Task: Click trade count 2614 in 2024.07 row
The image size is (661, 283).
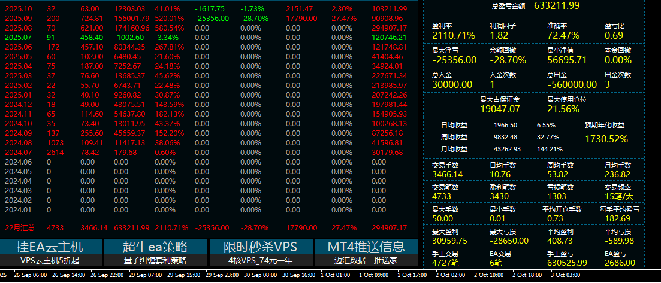Action: click(55, 152)
